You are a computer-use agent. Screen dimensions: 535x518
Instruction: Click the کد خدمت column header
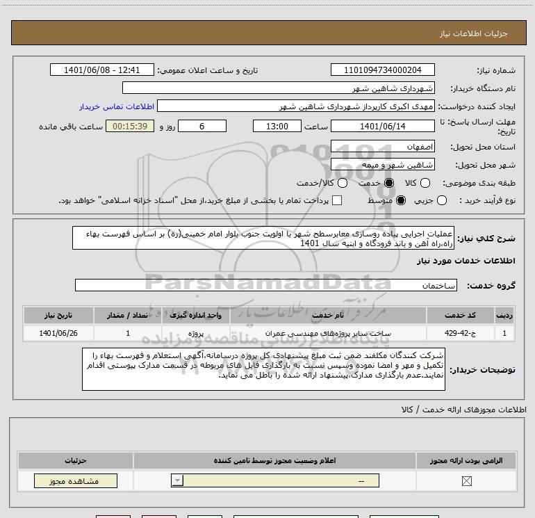pos(460,315)
